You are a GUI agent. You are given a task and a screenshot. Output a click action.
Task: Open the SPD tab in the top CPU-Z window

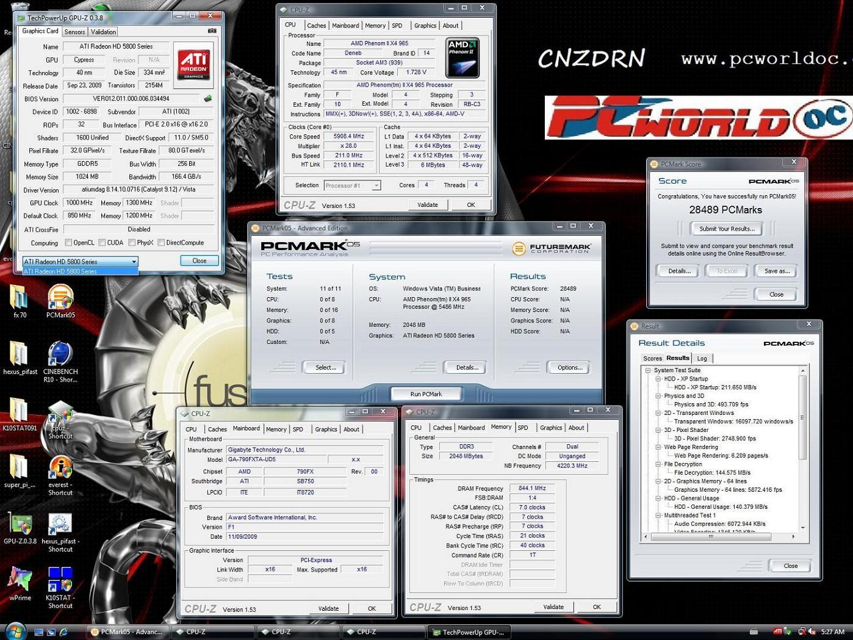click(397, 26)
